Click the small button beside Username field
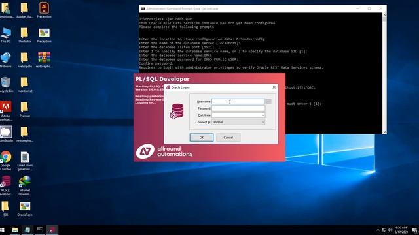The width and height of the screenshot is (419, 235). (x=269, y=102)
